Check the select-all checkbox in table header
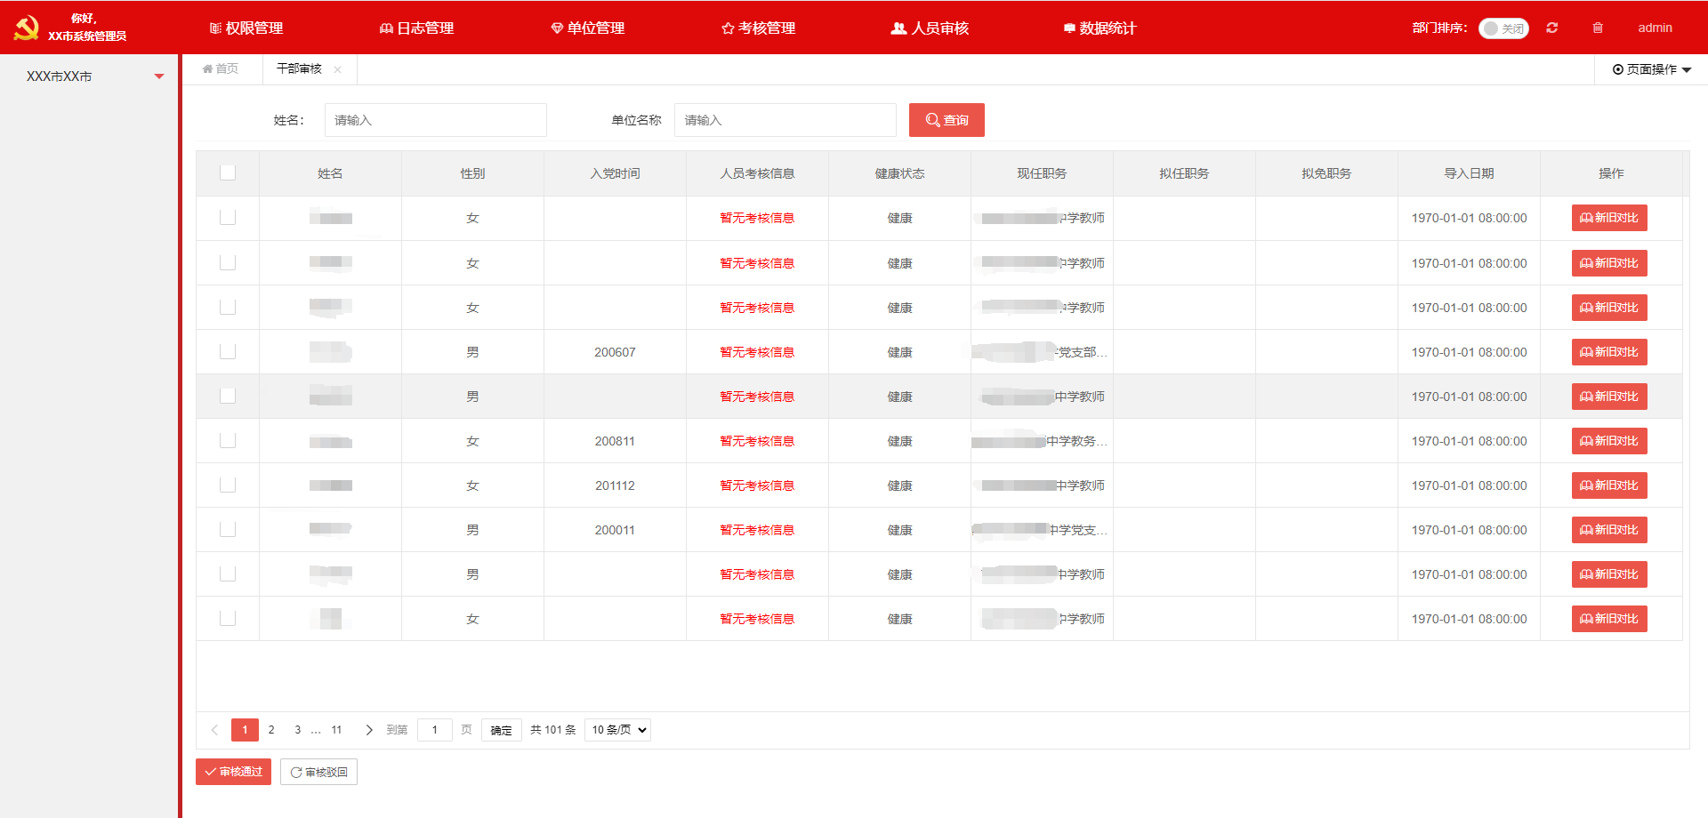Viewport: 1708px width, 818px height. 228,172
